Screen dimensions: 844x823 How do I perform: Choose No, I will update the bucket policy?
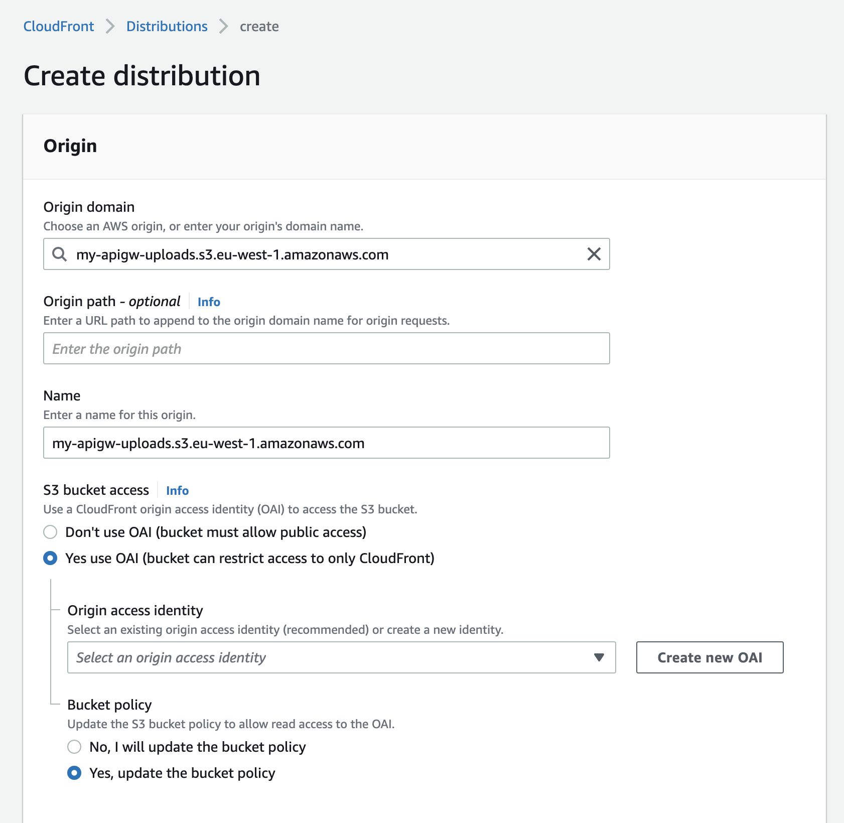click(74, 747)
